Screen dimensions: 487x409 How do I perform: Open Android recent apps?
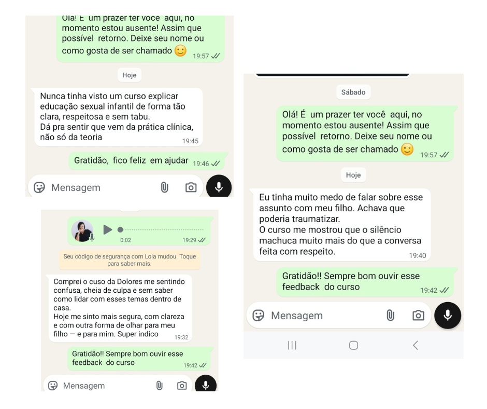pos(292,345)
